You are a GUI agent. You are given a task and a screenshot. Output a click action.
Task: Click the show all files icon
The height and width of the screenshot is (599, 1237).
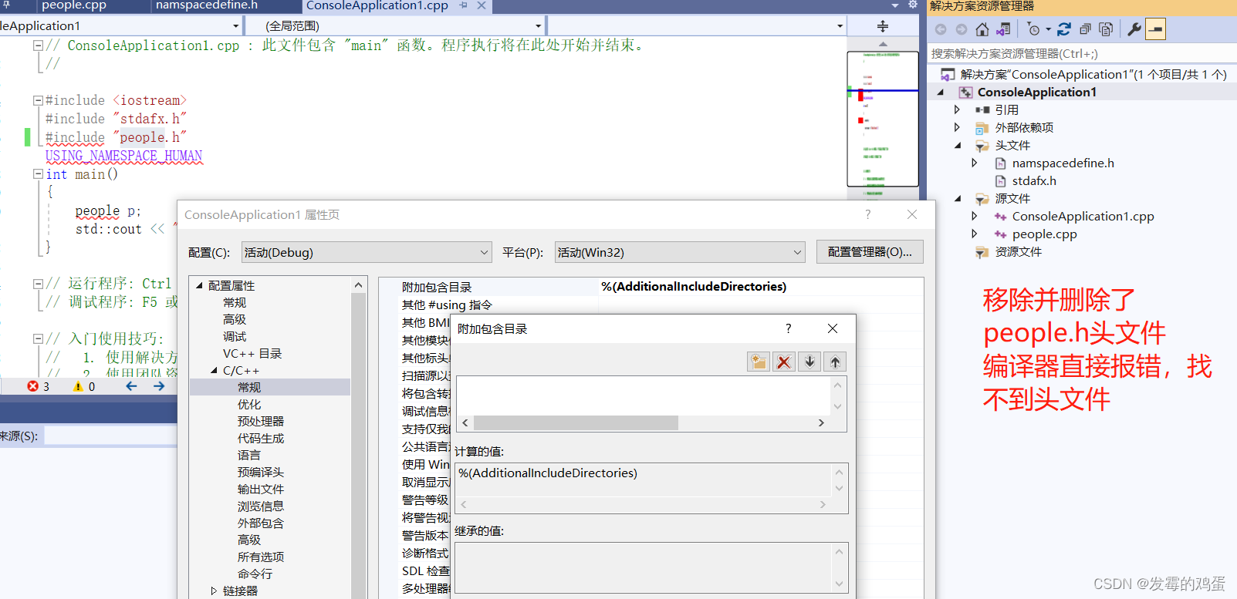click(x=1106, y=29)
